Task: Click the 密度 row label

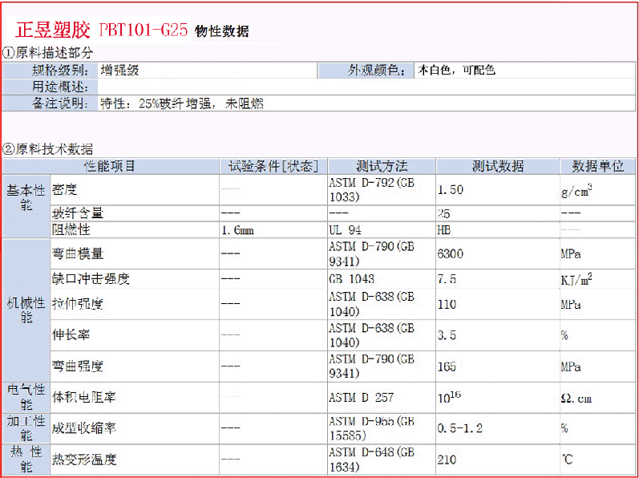Action: click(65, 191)
